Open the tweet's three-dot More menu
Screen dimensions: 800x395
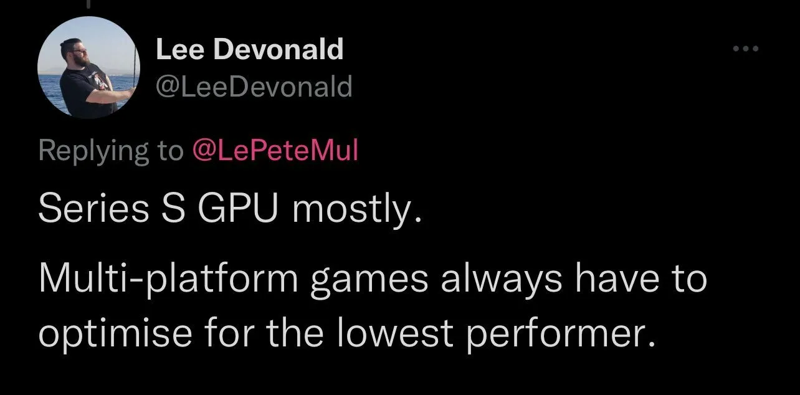(746, 49)
